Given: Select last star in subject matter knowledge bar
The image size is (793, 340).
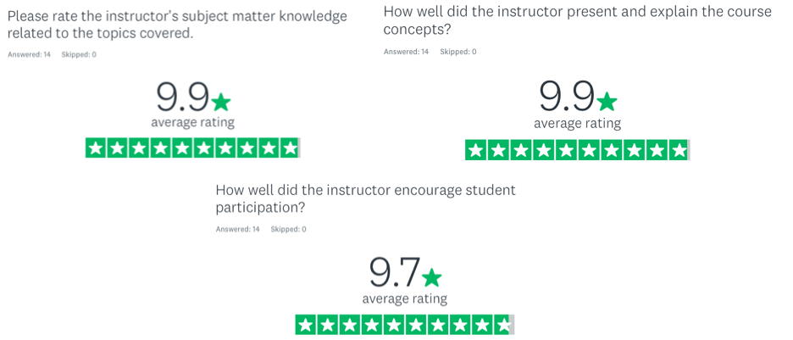Looking at the screenshot, I should (291, 148).
